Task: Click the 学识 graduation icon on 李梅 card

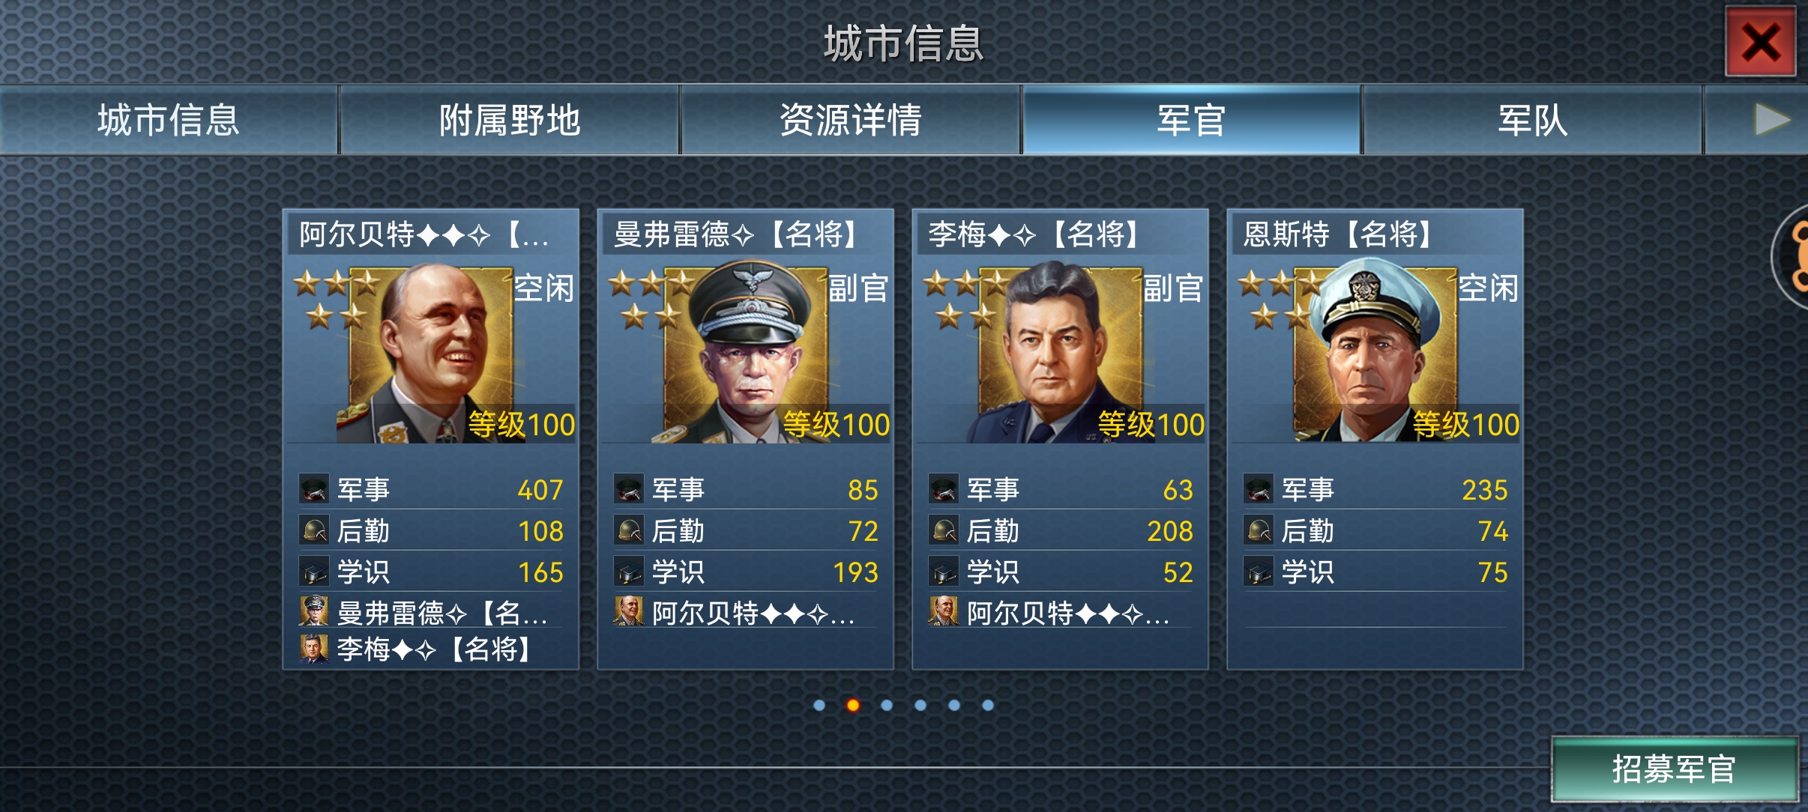Action: tap(943, 572)
